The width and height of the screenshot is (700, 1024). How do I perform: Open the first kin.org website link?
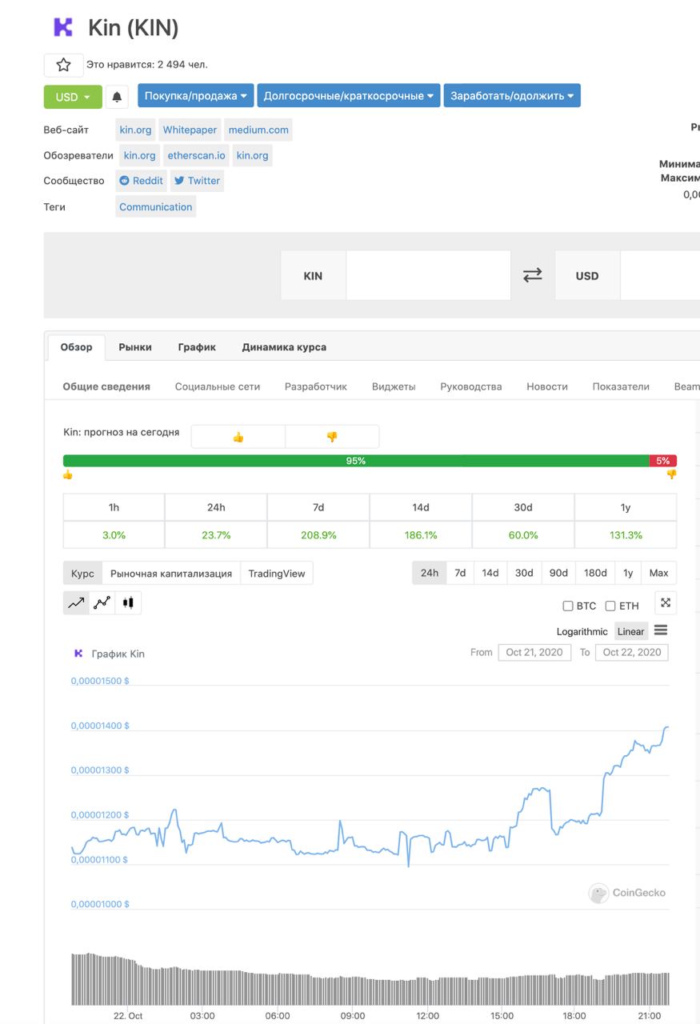click(x=135, y=130)
